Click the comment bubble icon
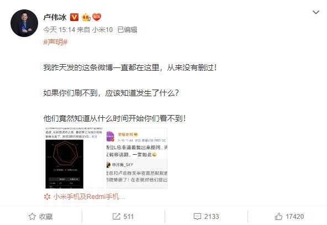The height and width of the screenshot is (225, 327). (197, 217)
